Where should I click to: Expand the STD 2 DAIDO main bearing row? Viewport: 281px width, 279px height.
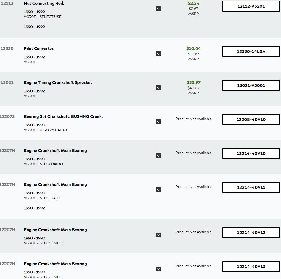[158, 235]
